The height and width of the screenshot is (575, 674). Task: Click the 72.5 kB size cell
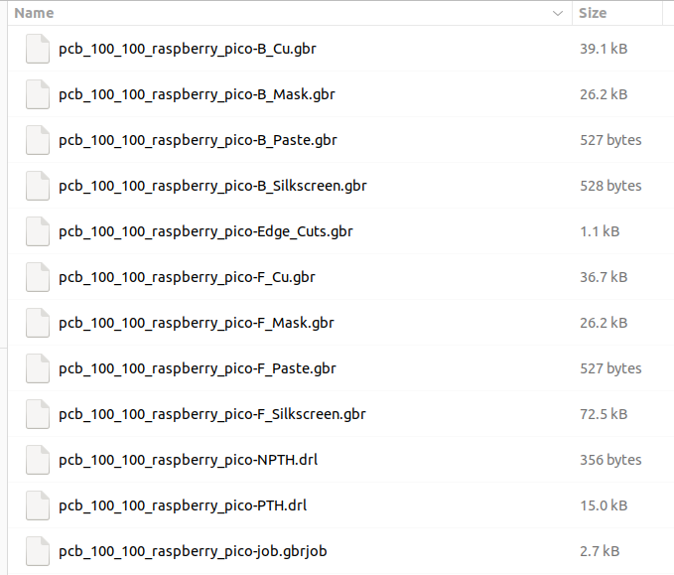tap(604, 414)
